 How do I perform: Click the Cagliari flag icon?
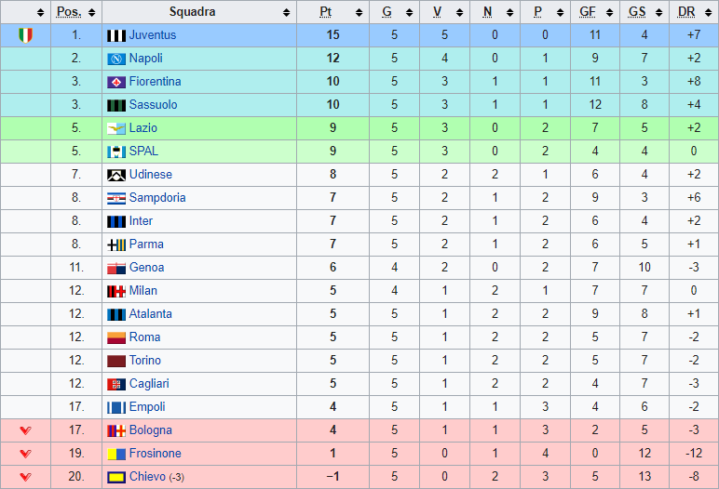pyautogui.click(x=116, y=385)
